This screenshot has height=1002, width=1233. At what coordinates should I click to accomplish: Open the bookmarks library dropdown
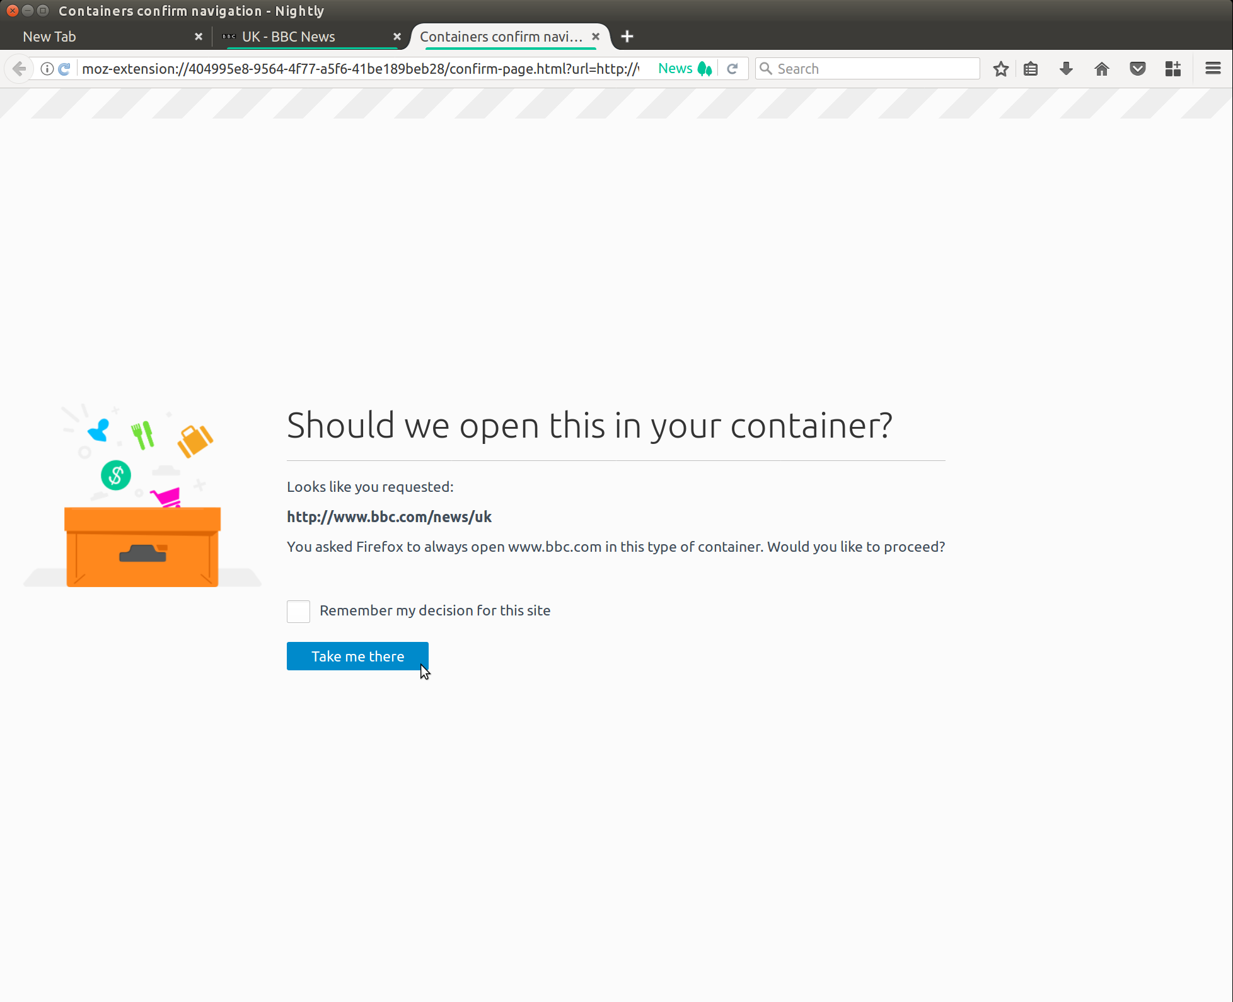coord(1031,69)
